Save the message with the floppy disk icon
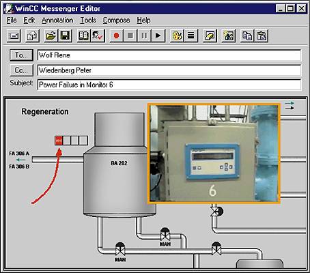The width and height of the screenshot is (310, 273). pyautogui.click(x=65, y=35)
